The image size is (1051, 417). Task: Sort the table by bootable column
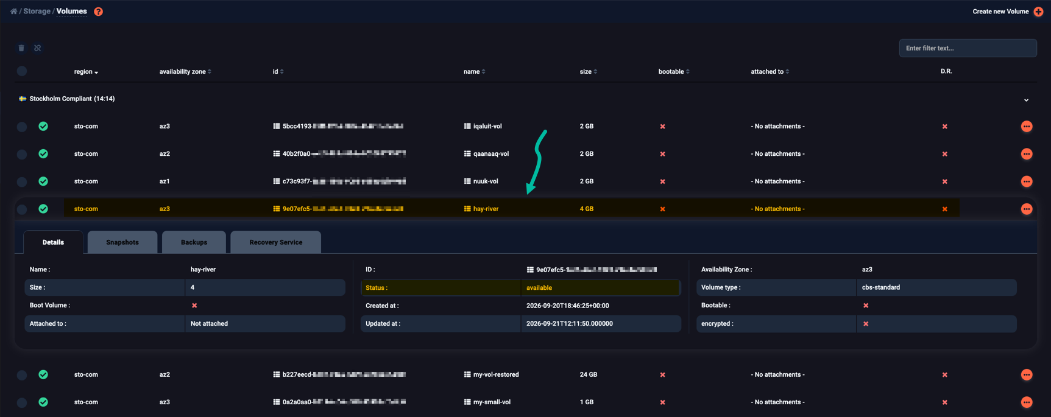[x=674, y=72]
